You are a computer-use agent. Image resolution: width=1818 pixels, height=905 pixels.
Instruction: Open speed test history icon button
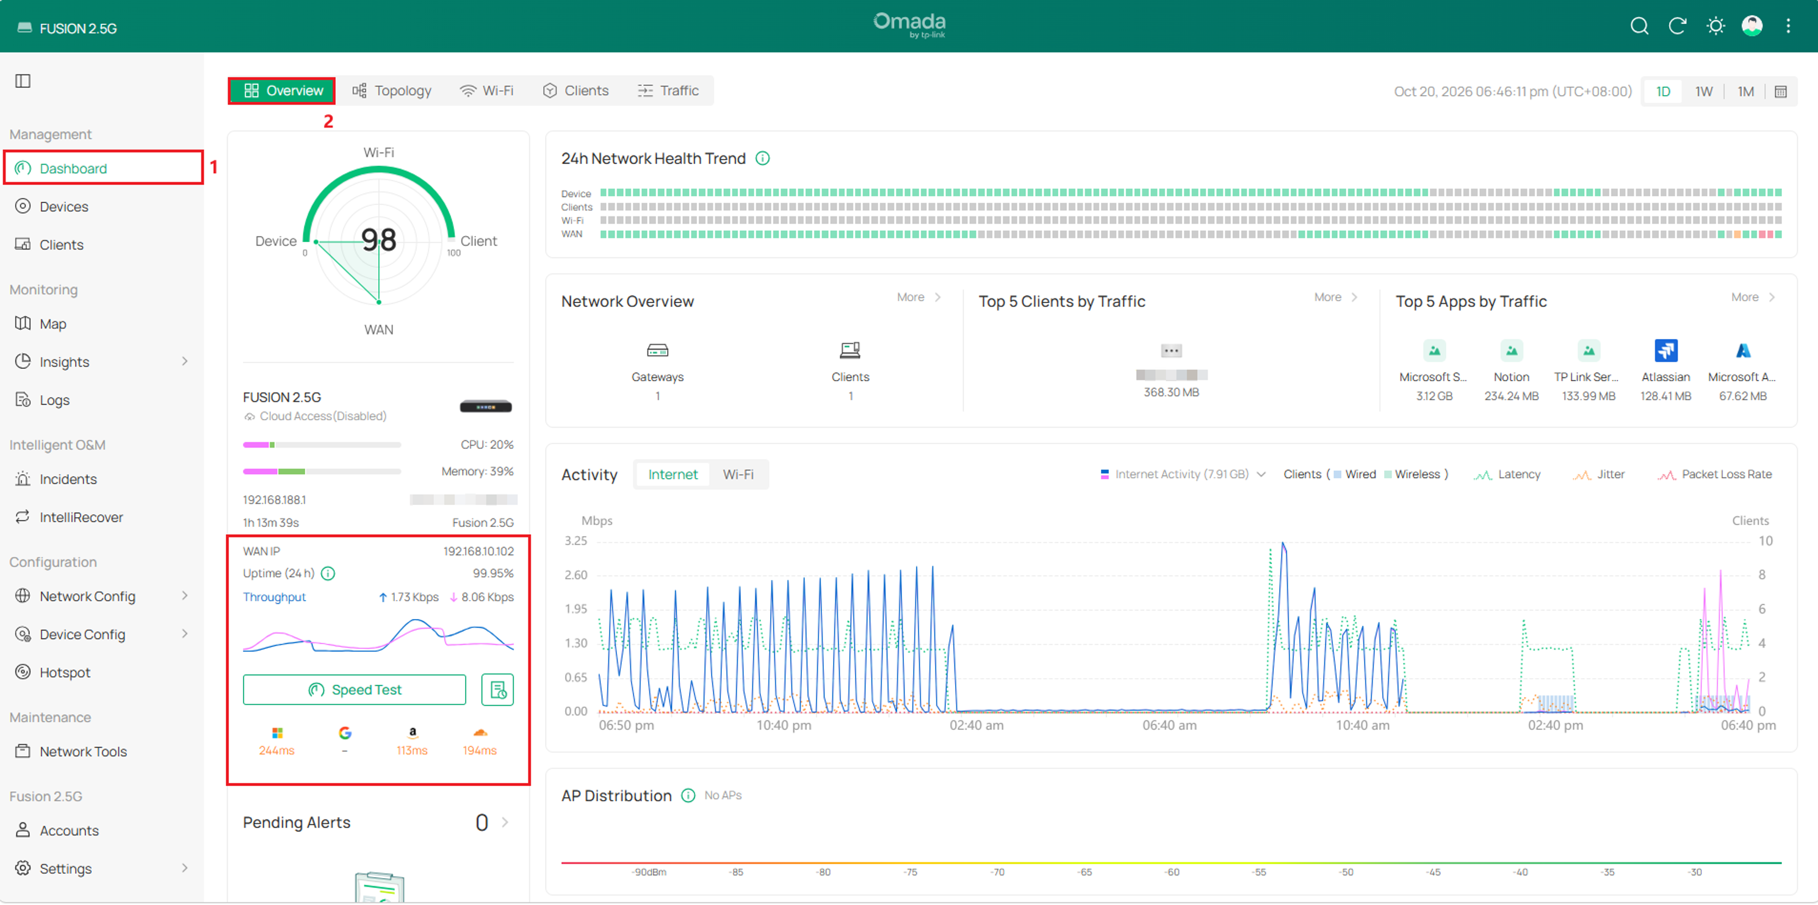497,689
